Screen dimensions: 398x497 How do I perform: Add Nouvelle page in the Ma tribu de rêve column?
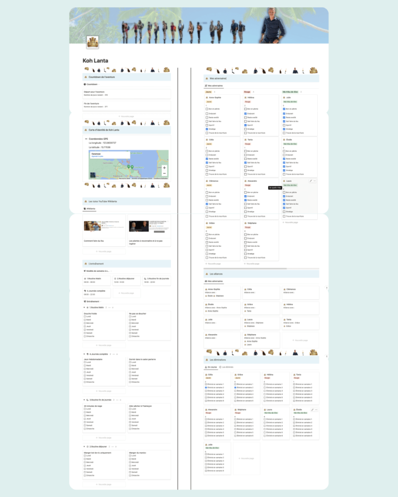point(290,222)
